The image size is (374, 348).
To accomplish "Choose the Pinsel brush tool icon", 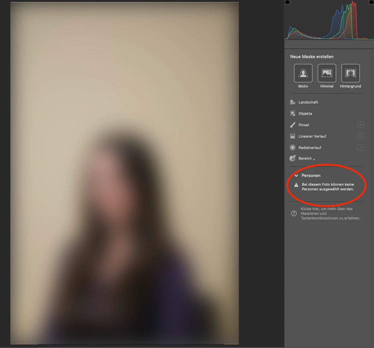I will pyautogui.click(x=292, y=125).
